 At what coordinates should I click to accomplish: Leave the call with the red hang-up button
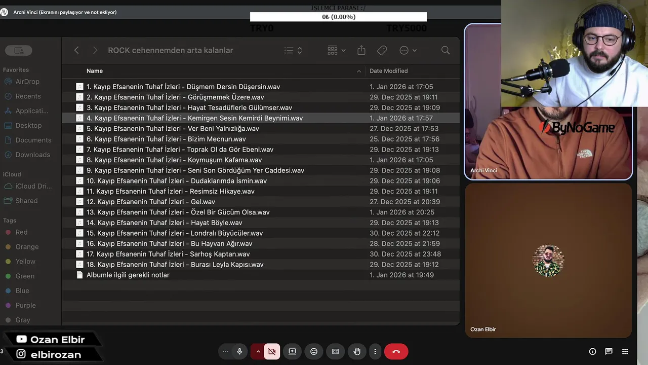pos(396,351)
